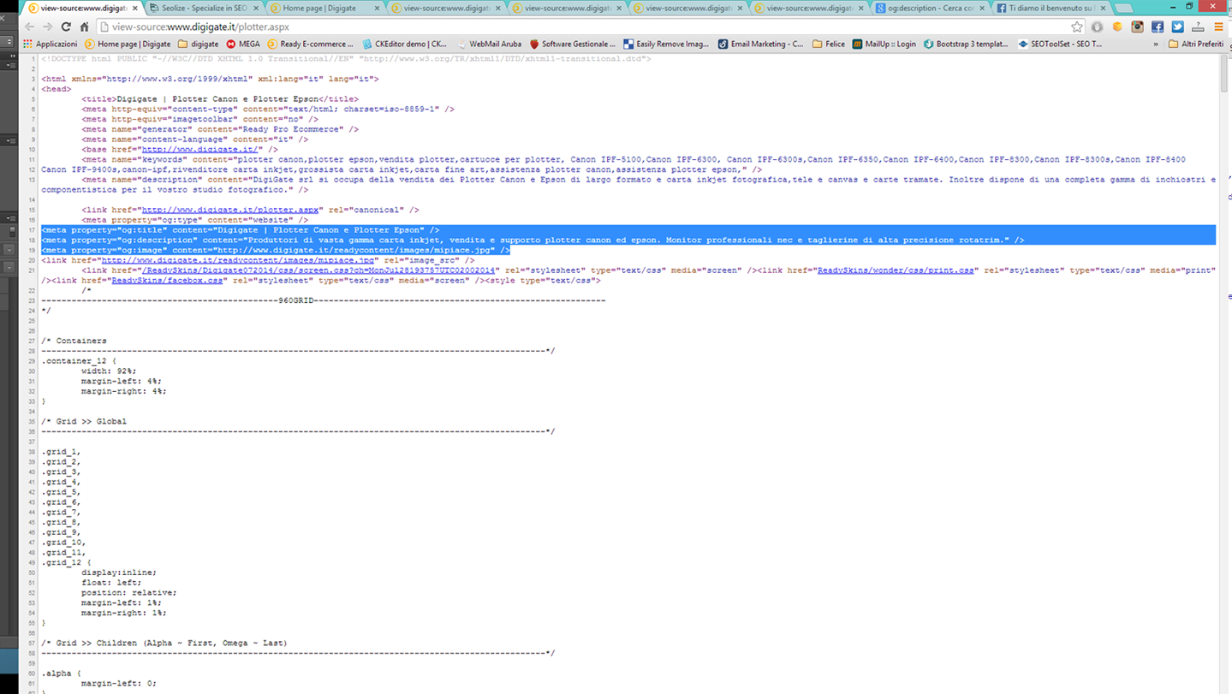
Task: Click the gray round extension icon
Action: tap(1097, 27)
